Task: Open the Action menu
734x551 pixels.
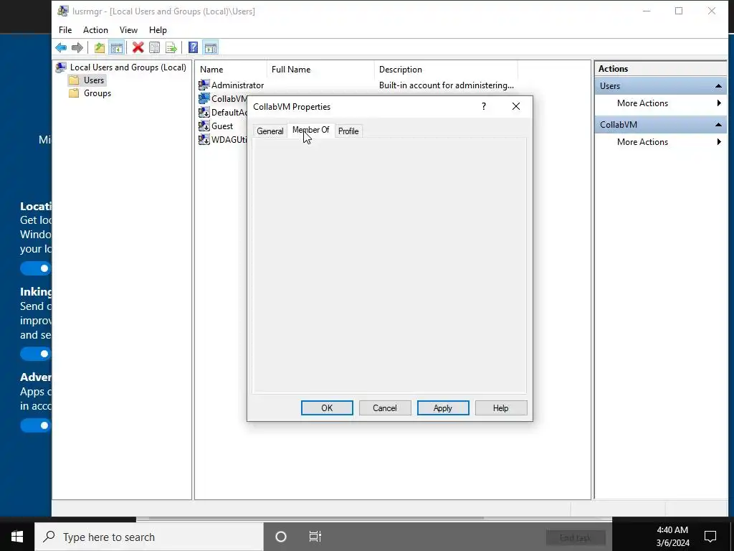Action: [95, 30]
